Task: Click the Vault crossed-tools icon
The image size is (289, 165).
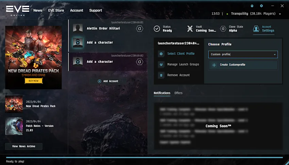Action: coord(190,29)
